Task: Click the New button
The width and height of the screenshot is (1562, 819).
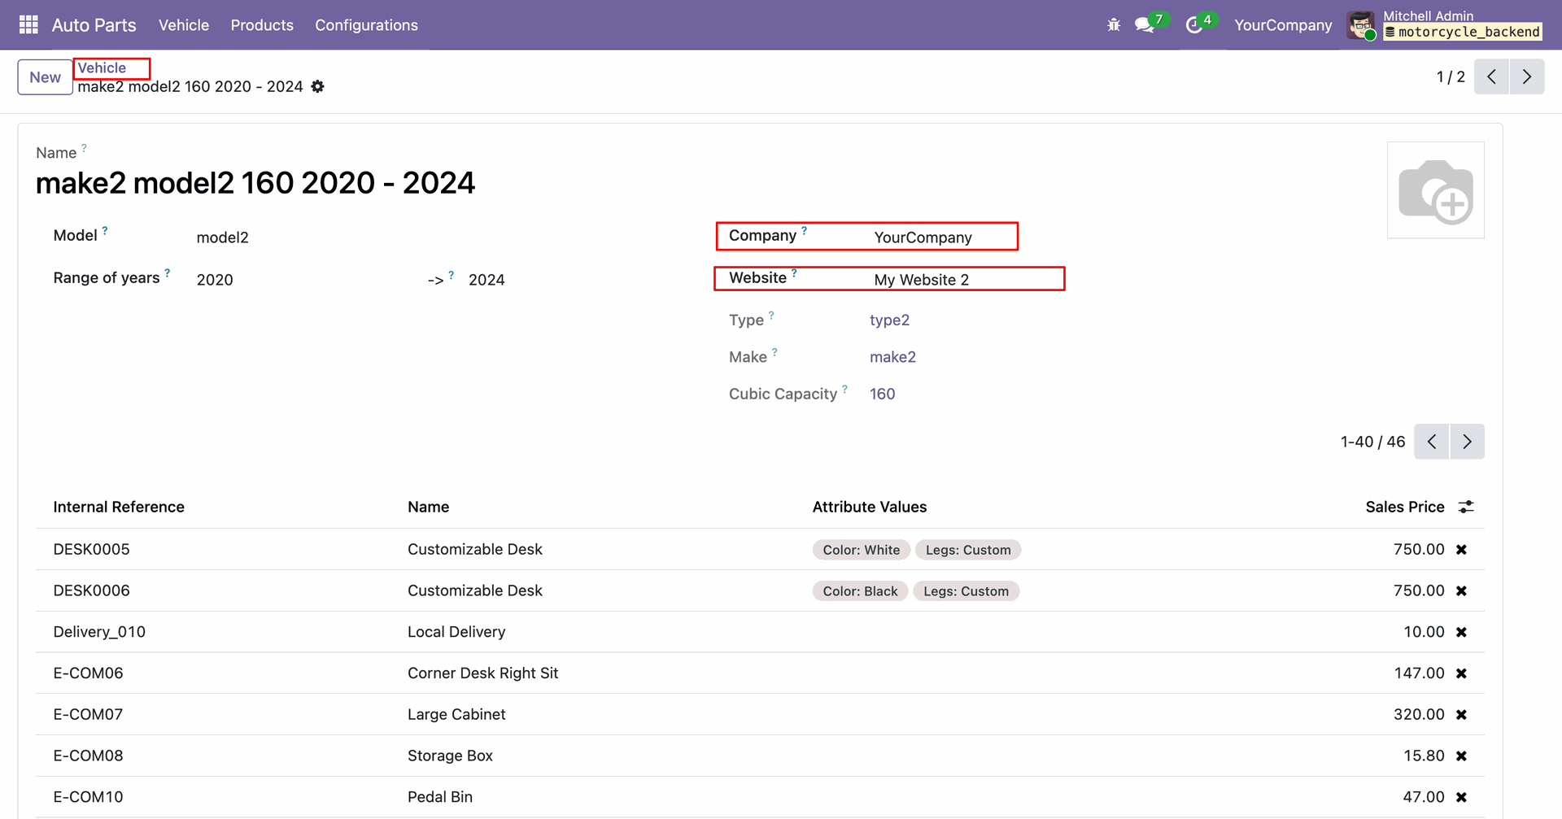Action: [45, 77]
